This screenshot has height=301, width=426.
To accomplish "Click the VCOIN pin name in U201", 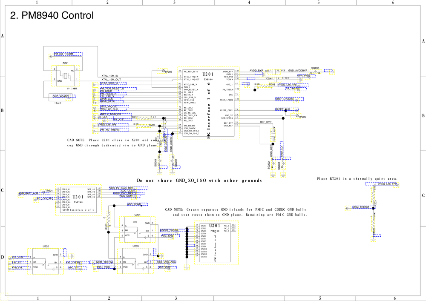I will (x=230, y=79).
